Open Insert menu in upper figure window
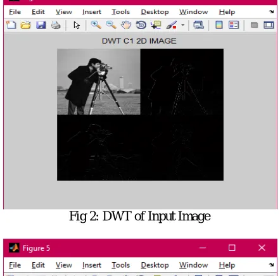Screen dimensions: 280x276 pyautogui.click(x=92, y=12)
